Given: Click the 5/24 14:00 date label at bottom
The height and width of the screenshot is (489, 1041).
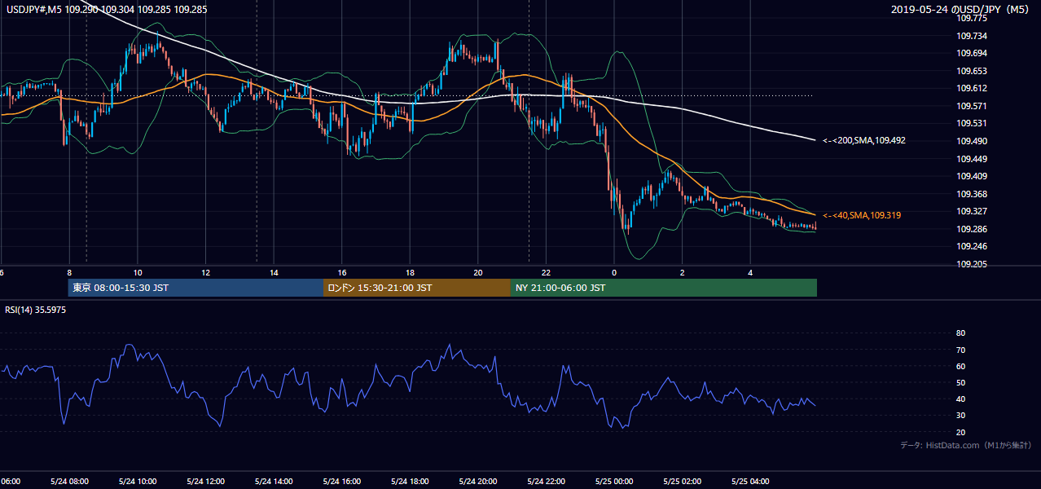Looking at the screenshot, I should click(274, 481).
